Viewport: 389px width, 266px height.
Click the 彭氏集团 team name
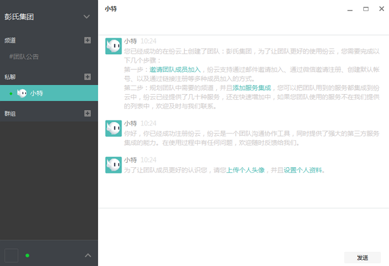click(19, 17)
